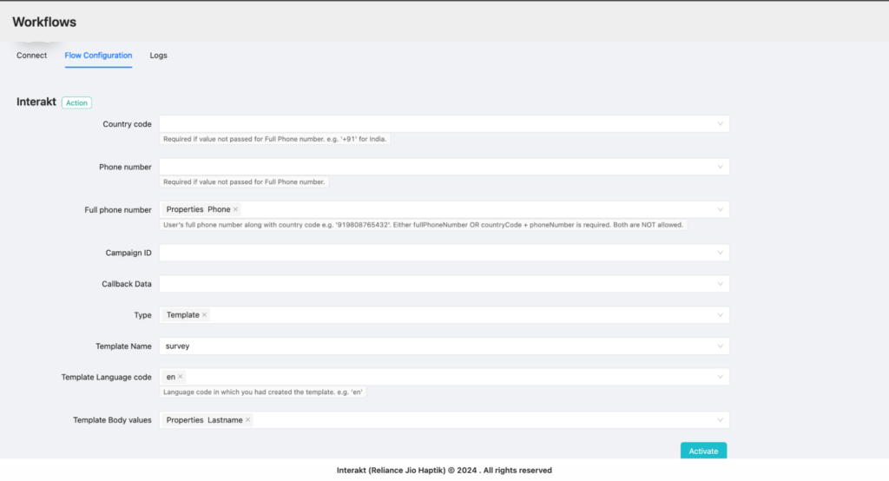Expand the Phone number dropdown arrow

coord(720,167)
